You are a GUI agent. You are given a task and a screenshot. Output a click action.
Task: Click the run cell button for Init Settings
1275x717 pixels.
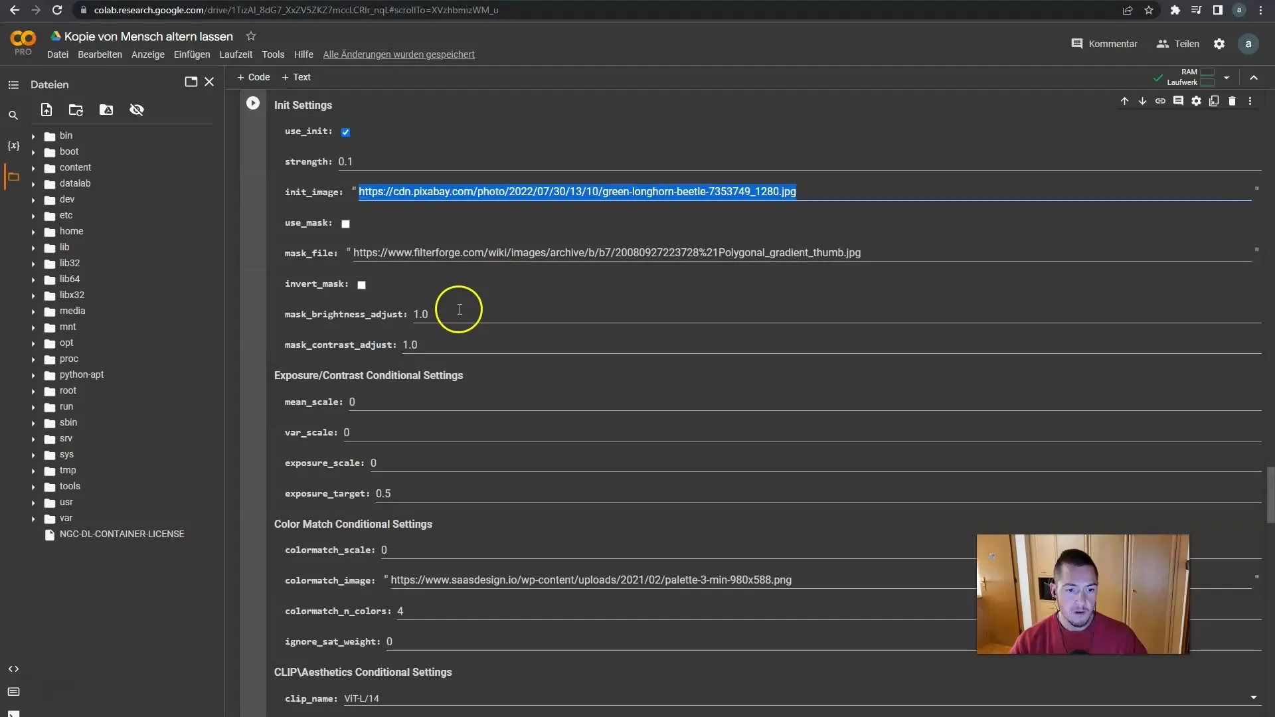tap(253, 104)
